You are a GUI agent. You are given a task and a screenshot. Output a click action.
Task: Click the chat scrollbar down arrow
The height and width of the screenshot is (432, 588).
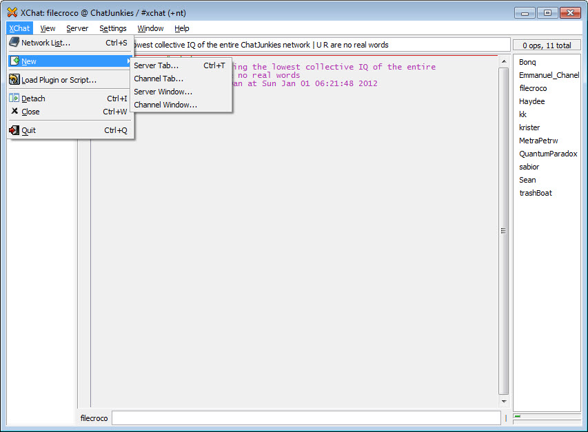(504, 401)
